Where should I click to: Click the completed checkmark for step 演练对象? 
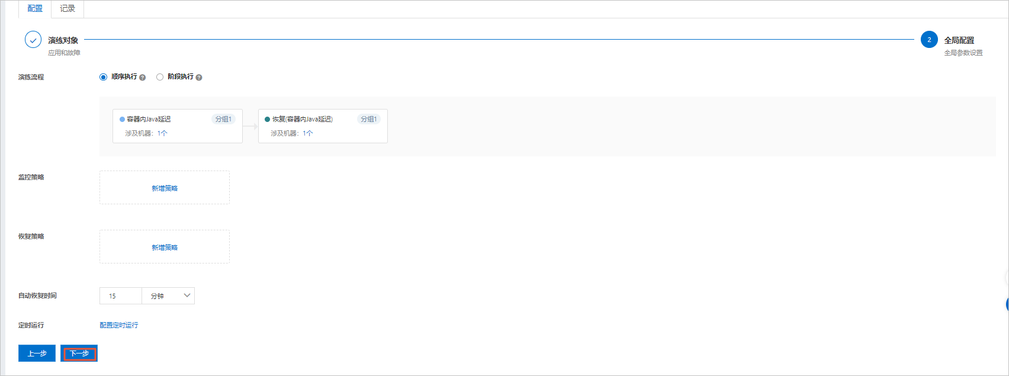[x=33, y=40]
